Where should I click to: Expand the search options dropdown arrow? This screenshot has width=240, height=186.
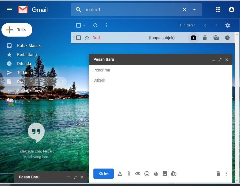coord(194,10)
